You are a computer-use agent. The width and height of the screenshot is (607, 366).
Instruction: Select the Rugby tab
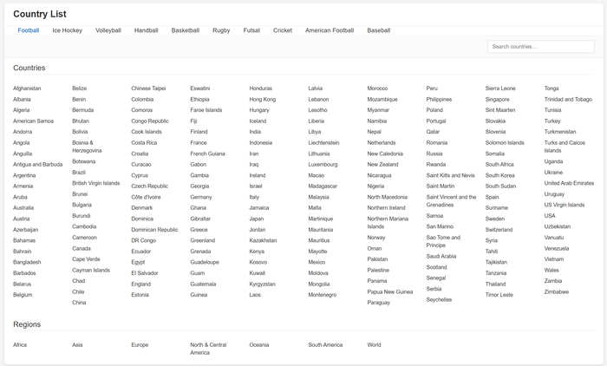click(221, 30)
